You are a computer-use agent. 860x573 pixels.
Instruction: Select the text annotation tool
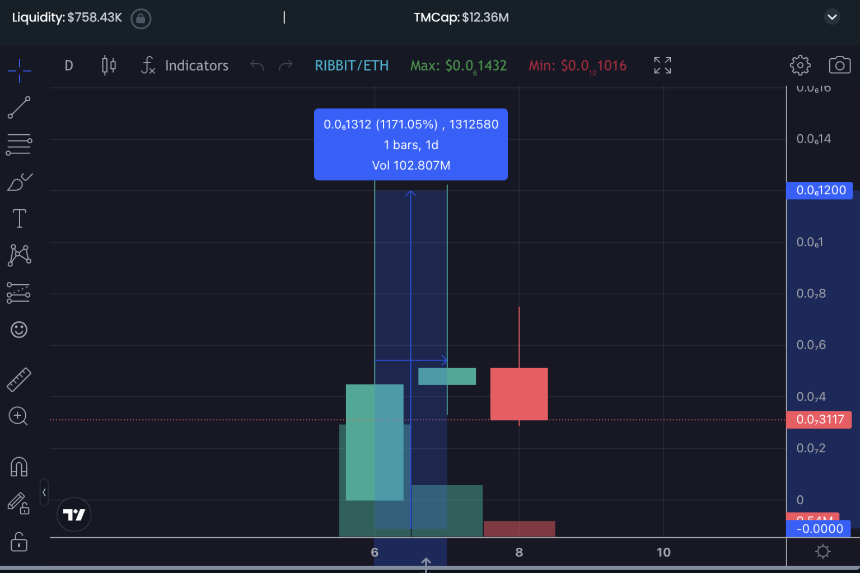pos(19,218)
